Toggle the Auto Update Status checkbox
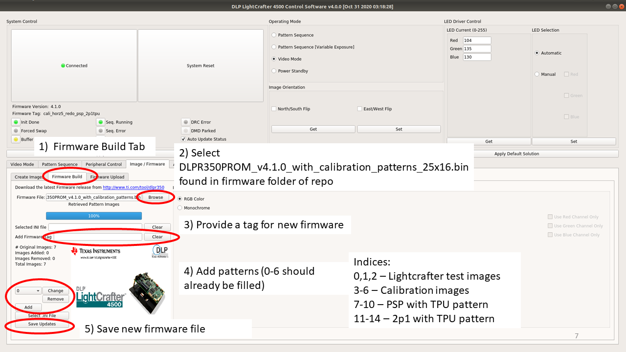The width and height of the screenshot is (626, 352). (183, 139)
